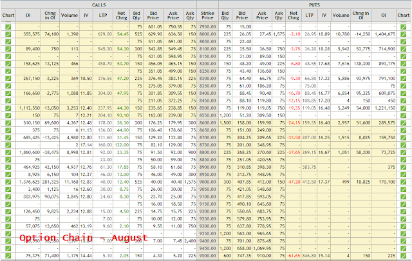Open the Calls chart icon for strike 8800.00
Image resolution: width=412 pixels, height=261 pixels.
8,152
